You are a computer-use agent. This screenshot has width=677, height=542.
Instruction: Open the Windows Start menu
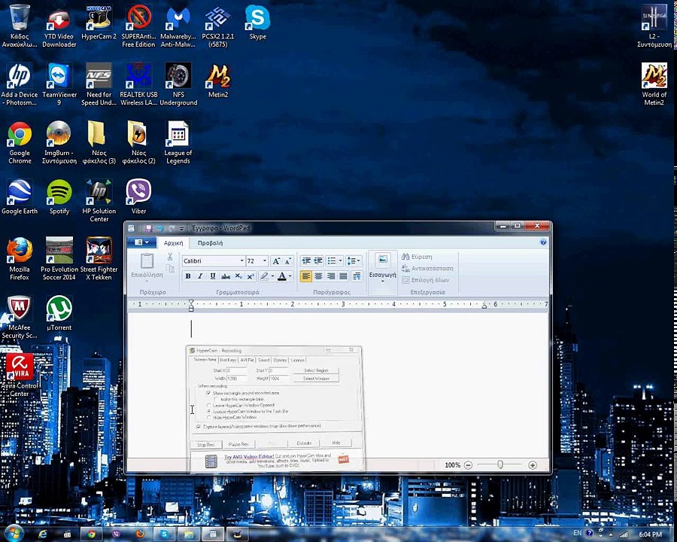14,534
